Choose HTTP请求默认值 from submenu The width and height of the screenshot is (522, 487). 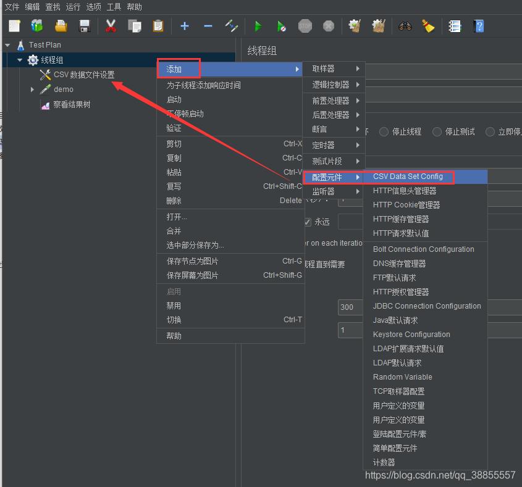pos(425,233)
